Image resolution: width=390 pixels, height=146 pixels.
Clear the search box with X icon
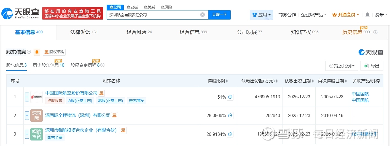203,15
